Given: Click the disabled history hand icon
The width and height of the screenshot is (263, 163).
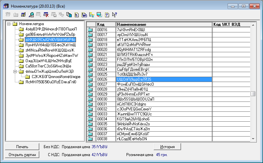Looking at the screenshot, I should tap(61, 15).
